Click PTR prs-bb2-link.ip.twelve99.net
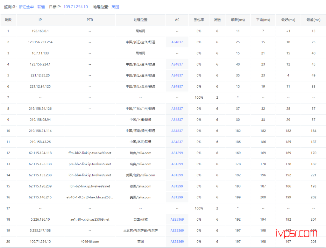Viewport: 326px width, 248px height. (90, 164)
